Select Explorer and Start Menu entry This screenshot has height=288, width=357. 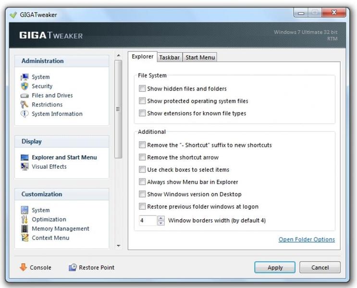pyautogui.click(x=64, y=157)
